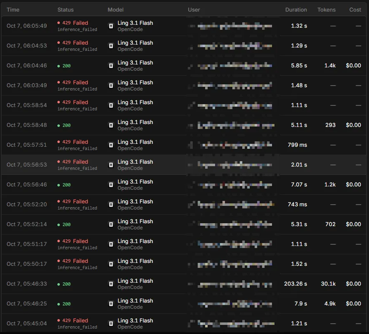Click the 293 tokens value
Viewport: 369px width, 334px height.
pos(330,125)
